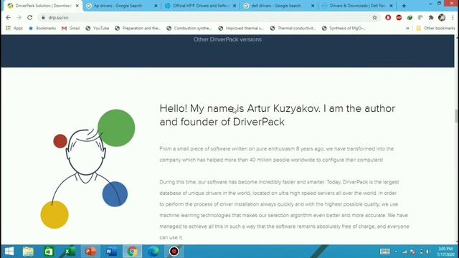Expand hidden bookmarks with double chevron
This screenshot has height=258, width=459.
click(407, 29)
